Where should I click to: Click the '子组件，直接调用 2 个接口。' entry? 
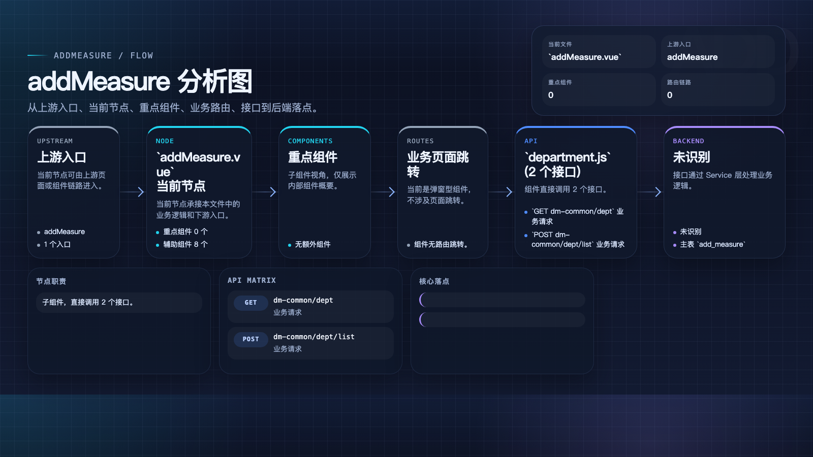pos(119,303)
